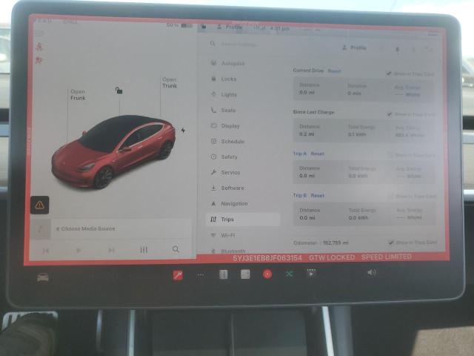
Task: Tap the teal crossed-arrows icon in dock
Action: [x=290, y=274]
